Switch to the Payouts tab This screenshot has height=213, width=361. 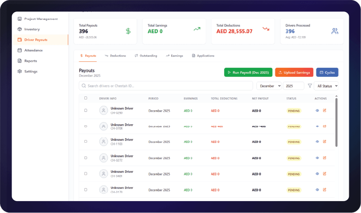pos(88,56)
